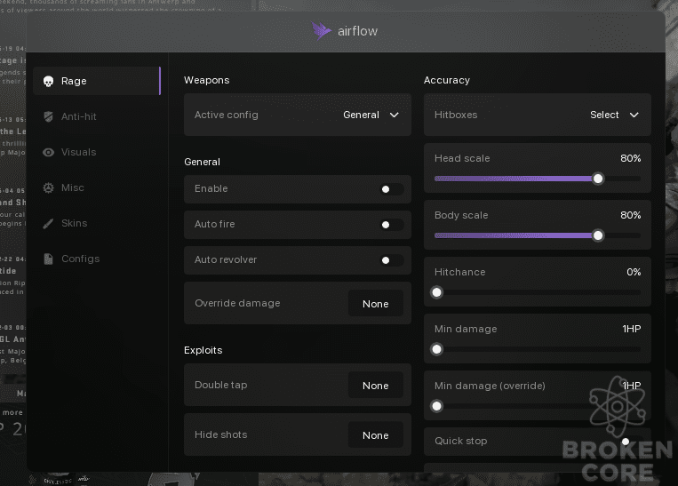This screenshot has height=486, width=678.
Task: Click the Hide shots None button
Action: (x=375, y=435)
